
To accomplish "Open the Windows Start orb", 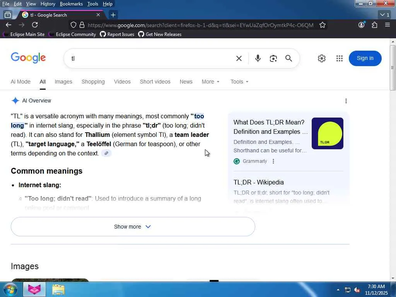I will (x=10, y=289).
